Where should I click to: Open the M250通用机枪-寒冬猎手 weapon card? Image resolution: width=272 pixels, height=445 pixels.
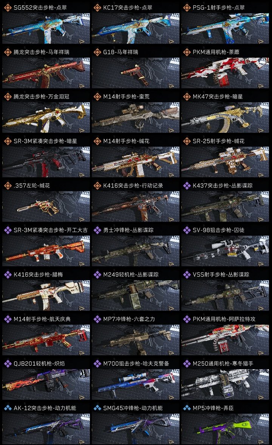coord(225,379)
